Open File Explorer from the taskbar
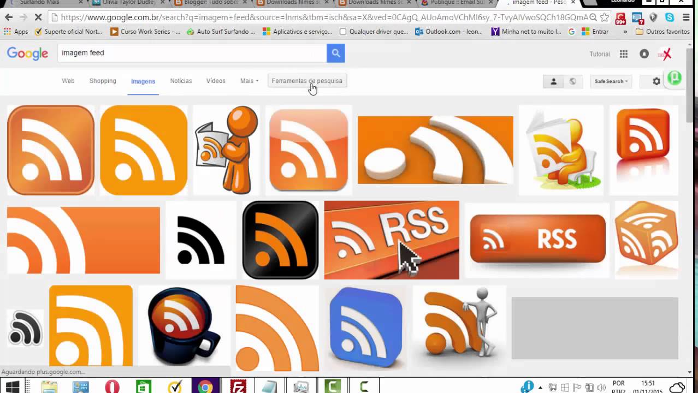 pyautogui.click(x=49, y=387)
